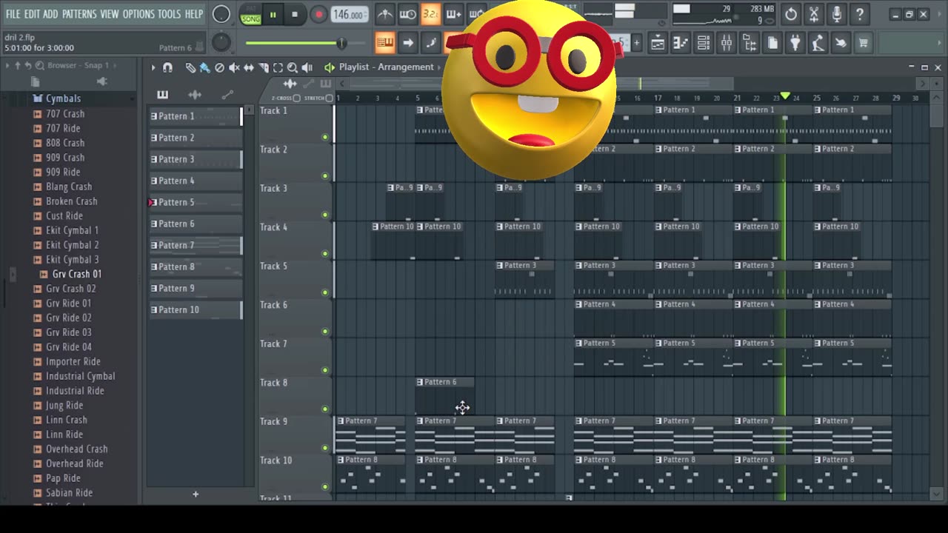Click the undo history circular arrow icon

point(791,14)
